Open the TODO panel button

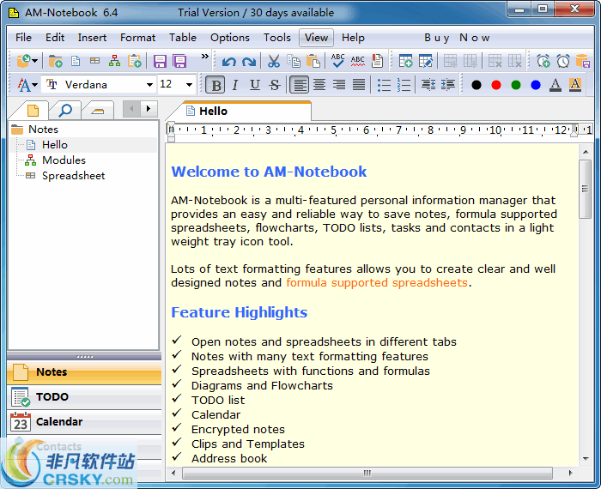[52, 396]
